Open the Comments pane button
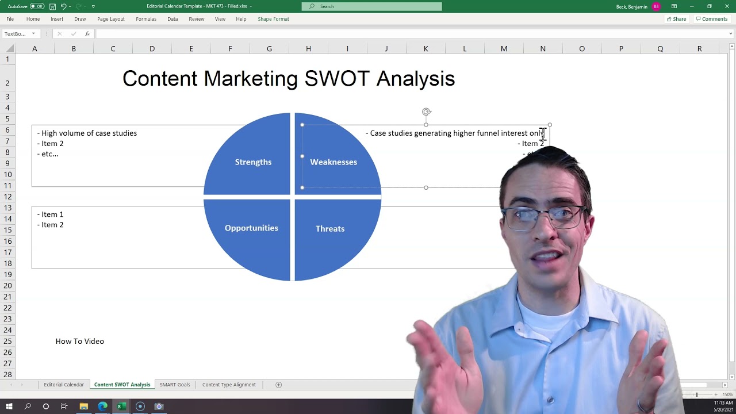Viewport: 736px width, 414px height. [712, 19]
